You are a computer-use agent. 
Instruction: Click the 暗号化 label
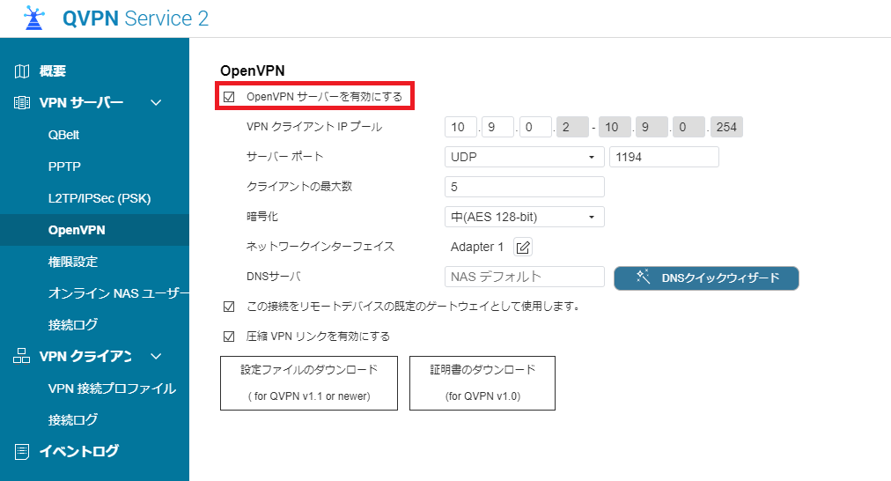(x=262, y=217)
